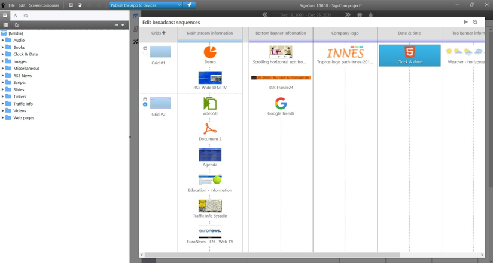Select the [Media] root node

point(16,33)
